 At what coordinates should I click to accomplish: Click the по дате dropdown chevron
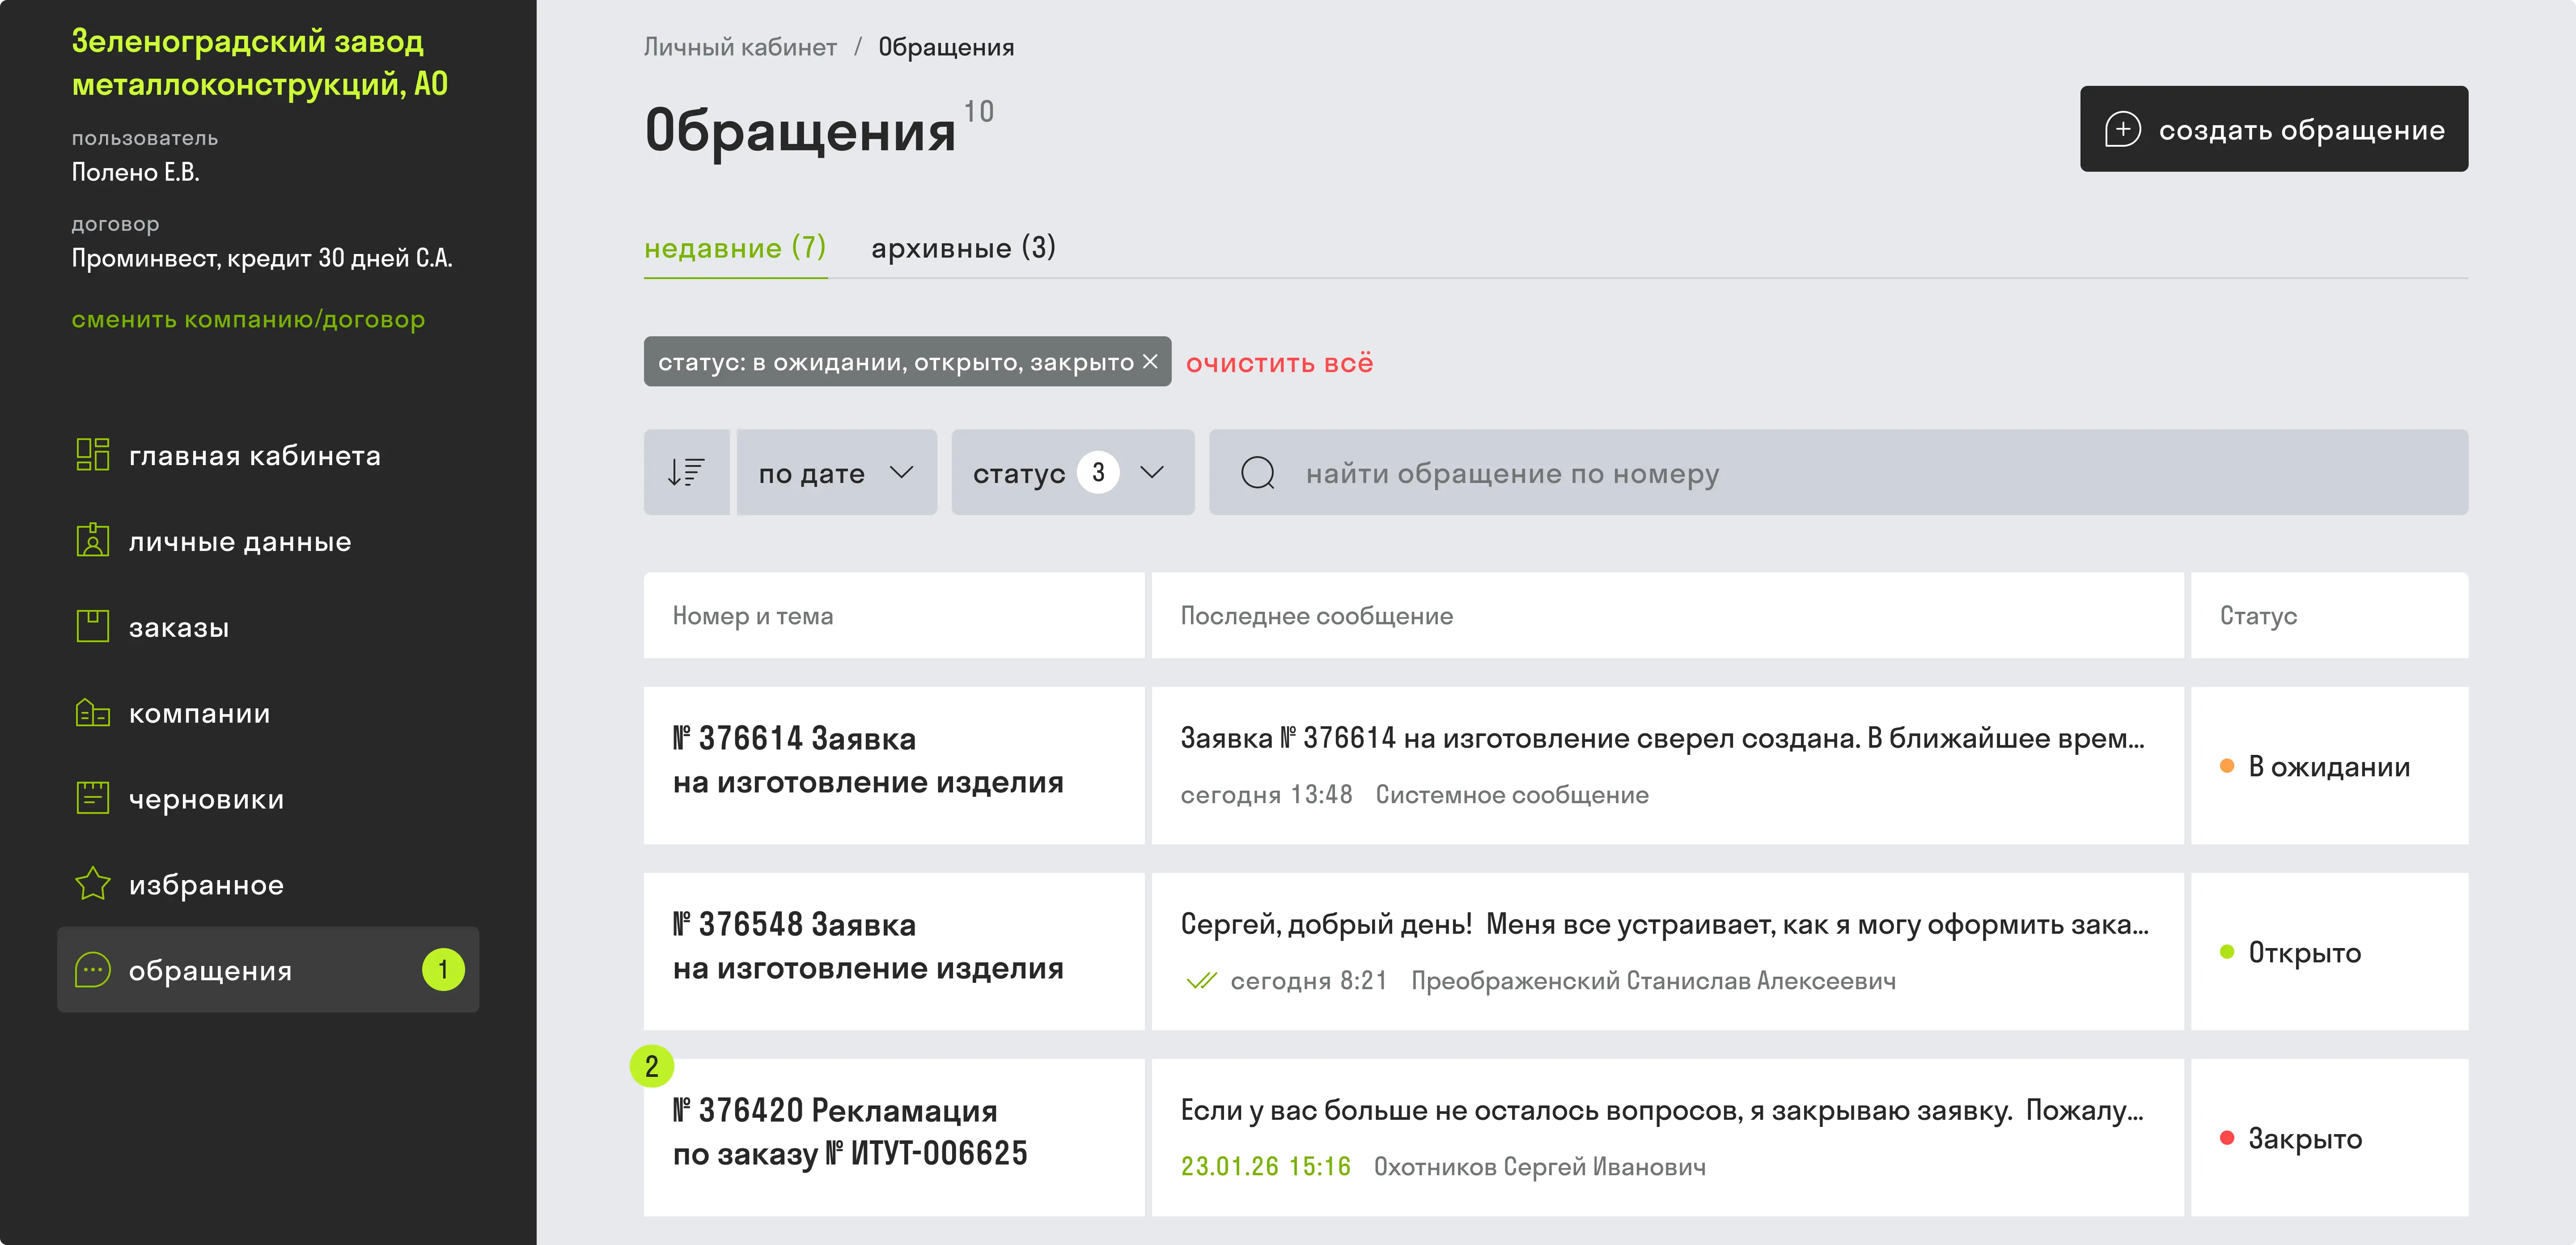902,472
